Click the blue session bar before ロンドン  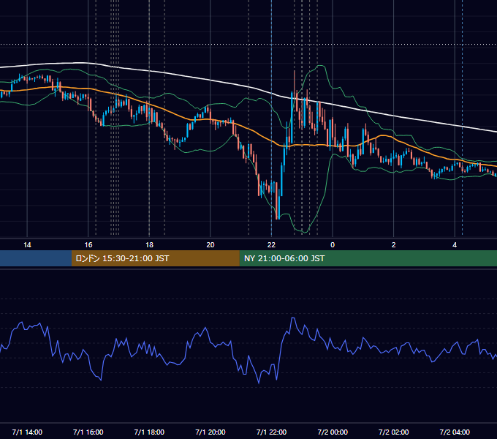pos(36,258)
